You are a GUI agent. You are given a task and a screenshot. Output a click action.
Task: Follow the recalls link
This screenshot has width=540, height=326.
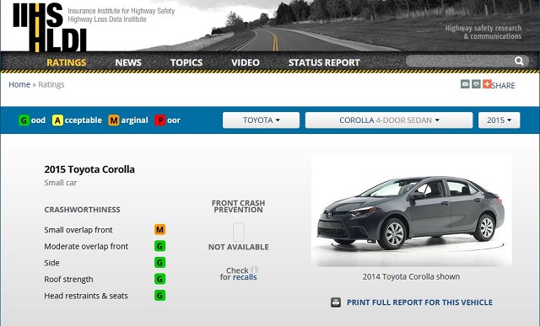click(x=245, y=277)
